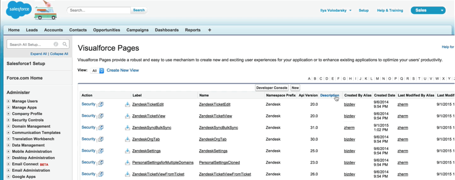Click the download icon beside ZendeskOrgTab
Screen dimensions: 455x180
128,139
